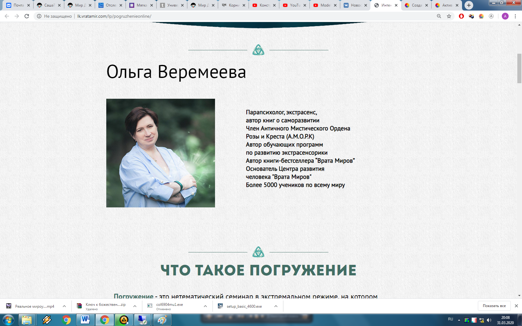
Task: Switch to the Новос VK tab
Action: coord(356,5)
